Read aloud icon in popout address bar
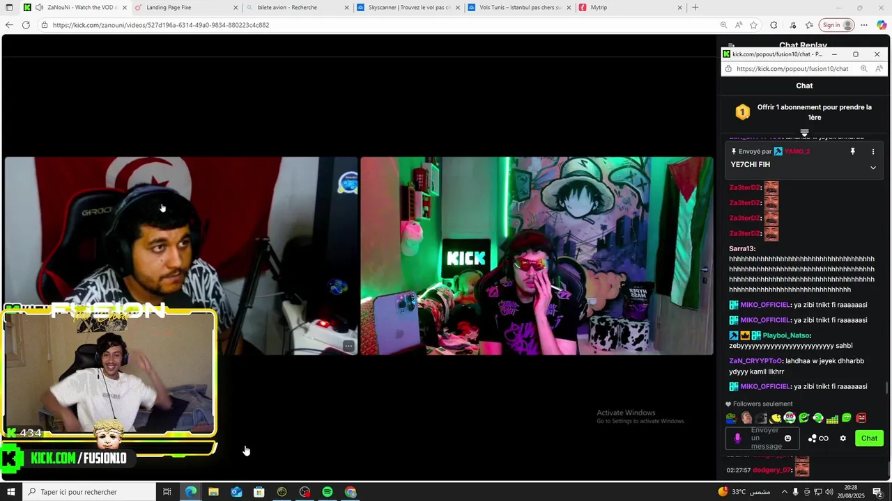This screenshot has width=892, height=501. pyautogui.click(x=879, y=69)
